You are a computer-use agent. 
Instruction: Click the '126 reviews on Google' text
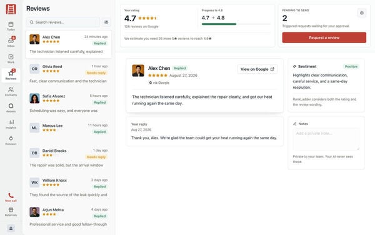[141, 26]
